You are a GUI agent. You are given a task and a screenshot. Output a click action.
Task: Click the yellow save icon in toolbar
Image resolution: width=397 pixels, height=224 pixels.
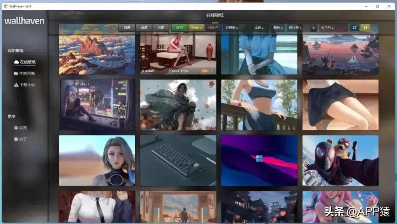(365, 27)
